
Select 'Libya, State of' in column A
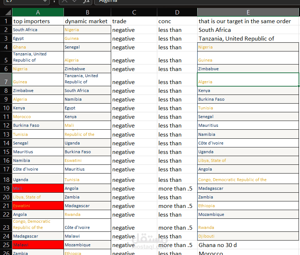click(x=38, y=197)
